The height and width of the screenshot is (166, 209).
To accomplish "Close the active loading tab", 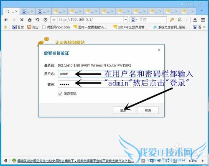I will click(x=16, y=11).
